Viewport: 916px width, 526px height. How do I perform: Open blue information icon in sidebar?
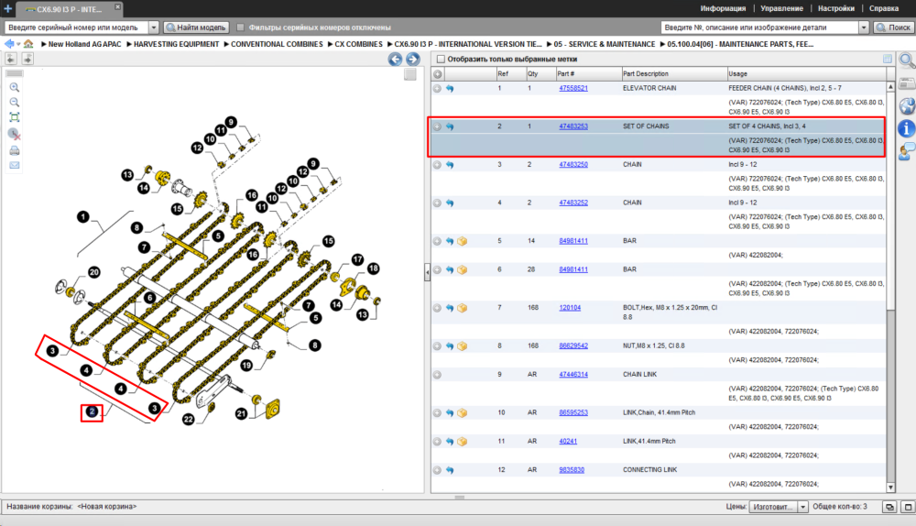[906, 128]
